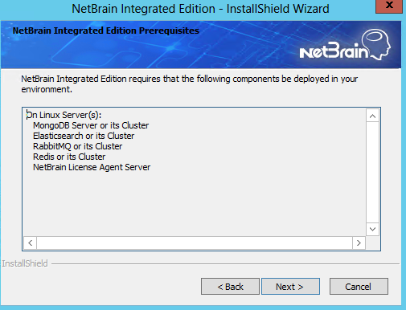The height and width of the screenshot is (310, 406).
Task: Click the InstallShield label near bottom
Action: point(25,263)
